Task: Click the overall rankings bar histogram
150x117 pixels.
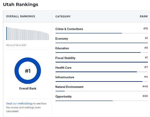Action: [27, 33]
